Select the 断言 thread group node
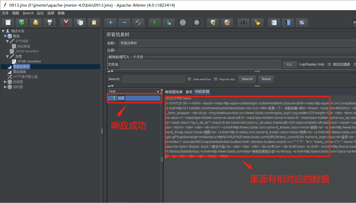This screenshot has height=203, width=356. pyautogui.click(x=16, y=36)
